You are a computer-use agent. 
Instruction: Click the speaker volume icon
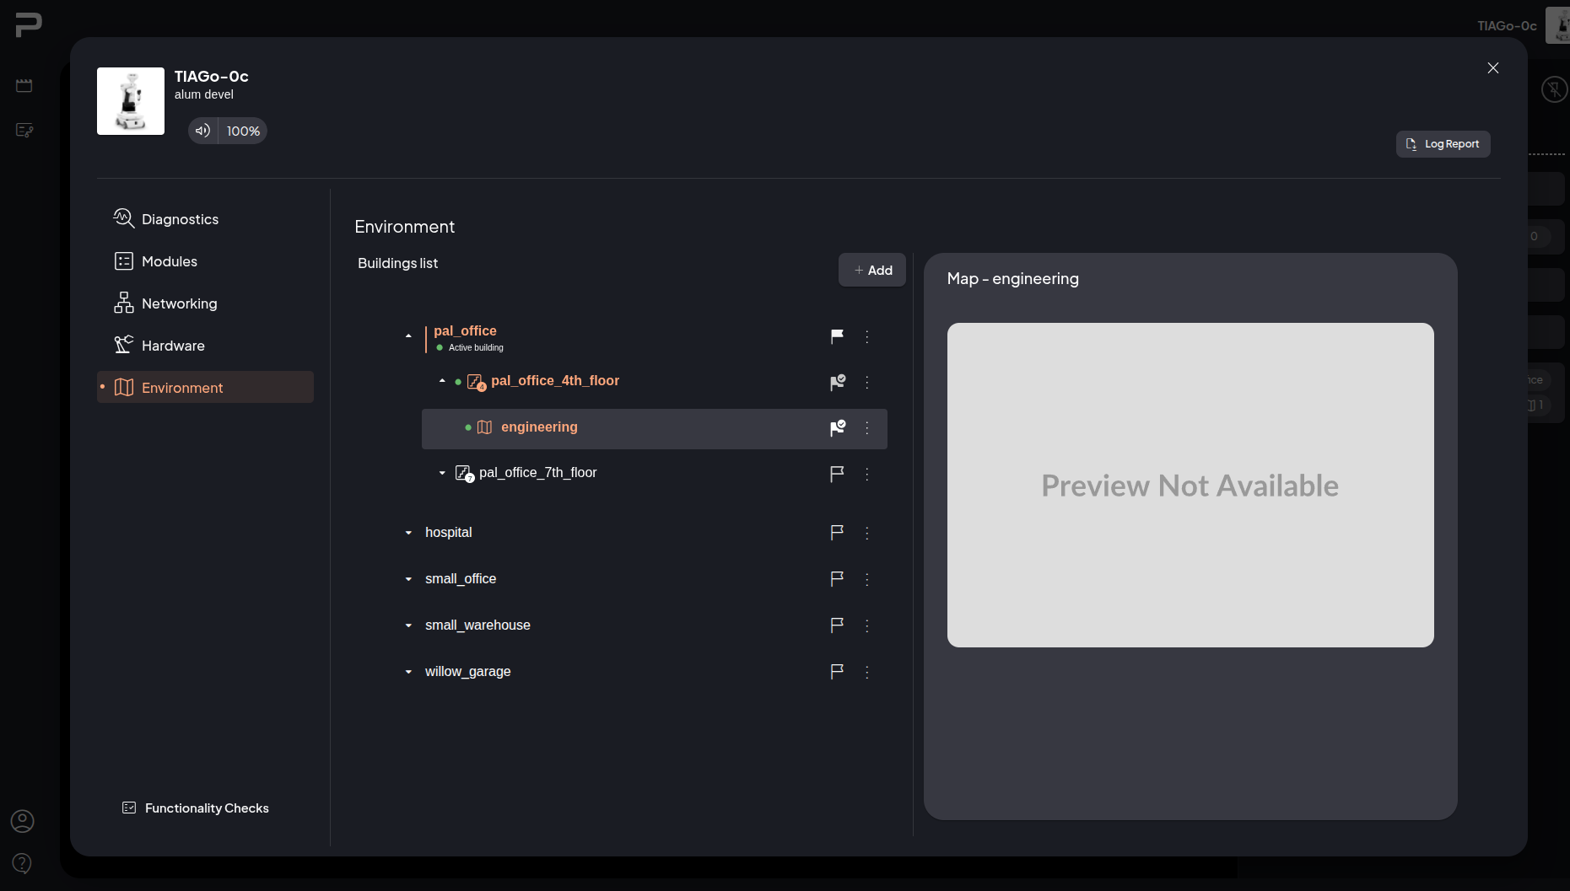tap(202, 131)
